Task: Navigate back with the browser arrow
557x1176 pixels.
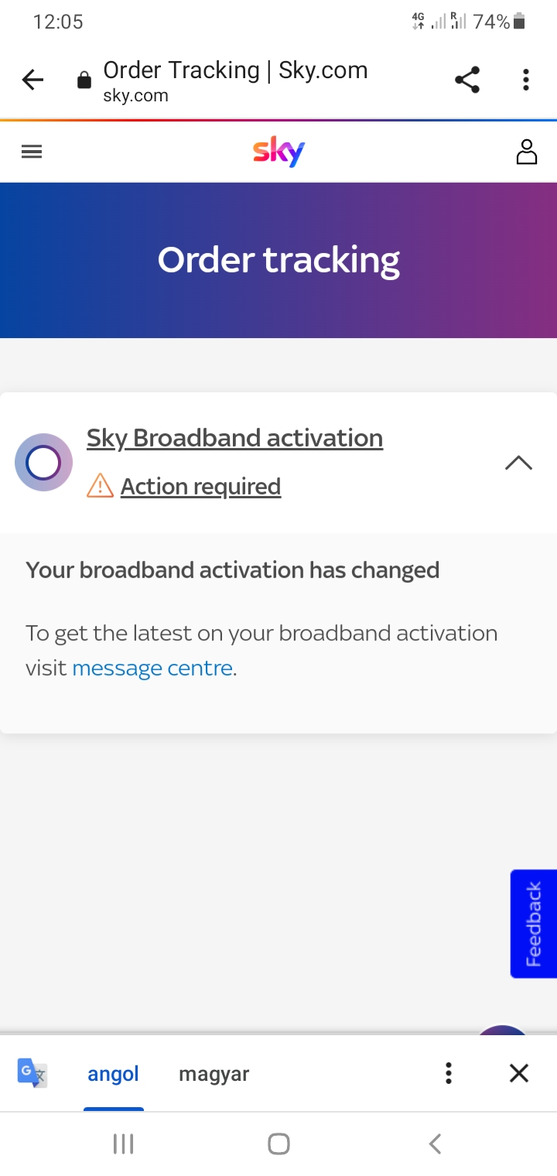Action: pyautogui.click(x=32, y=80)
